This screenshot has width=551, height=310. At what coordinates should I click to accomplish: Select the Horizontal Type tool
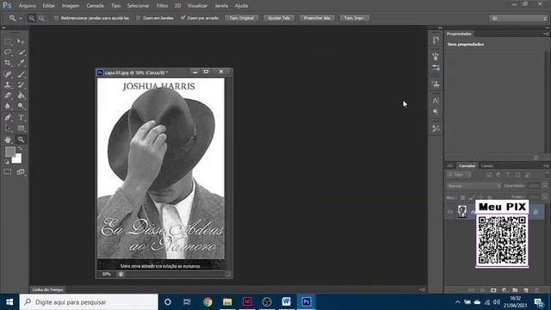[21, 117]
